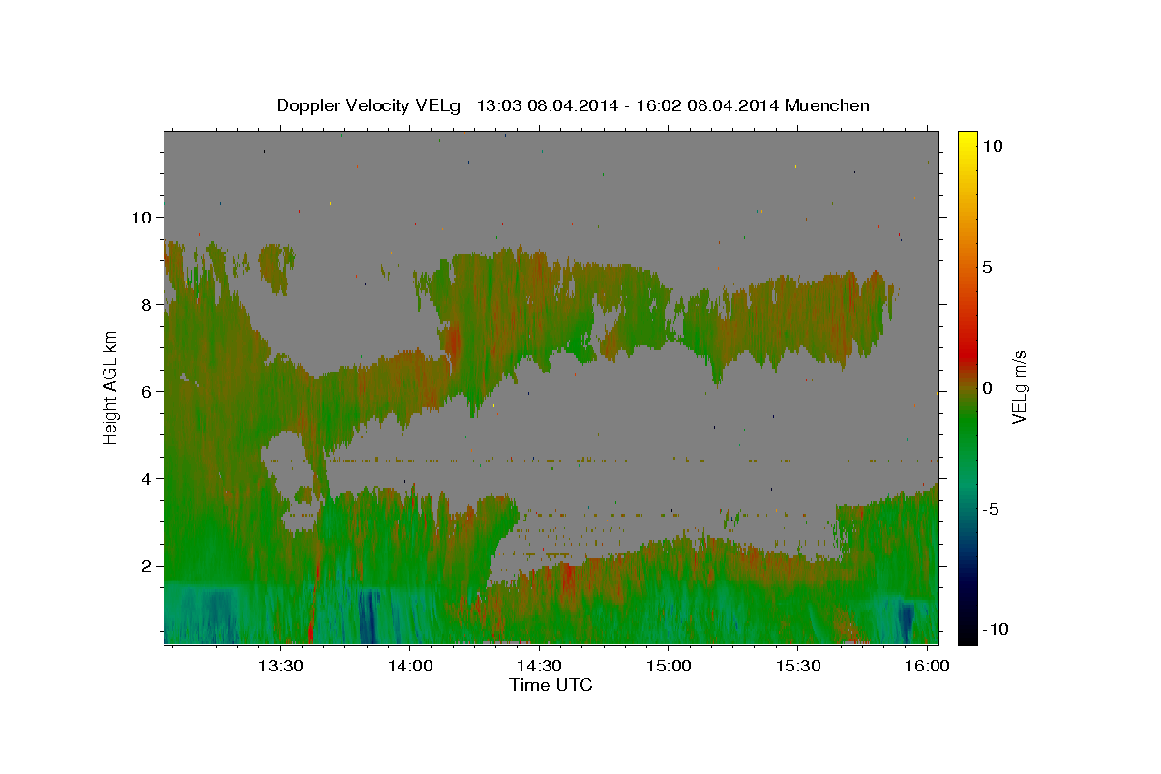This screenshot has height=774, width=1161.
Task: Click the colorbar value 0 label
Action: click(987, 388)
